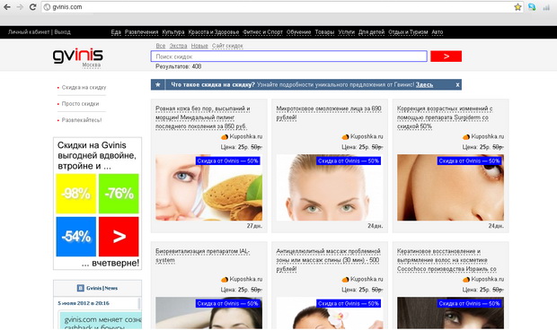Click the almond peeling deal image
The image size is (557, 330).
(x=208, y=187)
